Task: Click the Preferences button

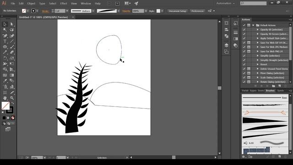Action: (197, 11)
